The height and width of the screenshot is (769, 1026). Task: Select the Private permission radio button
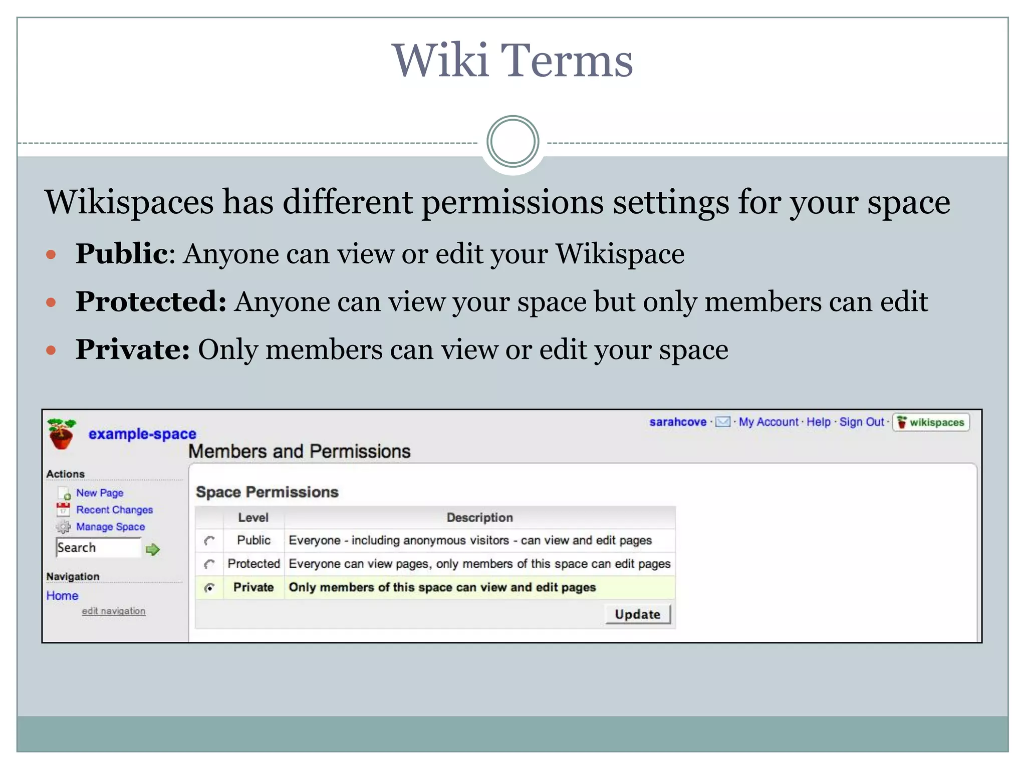(209, 588)
